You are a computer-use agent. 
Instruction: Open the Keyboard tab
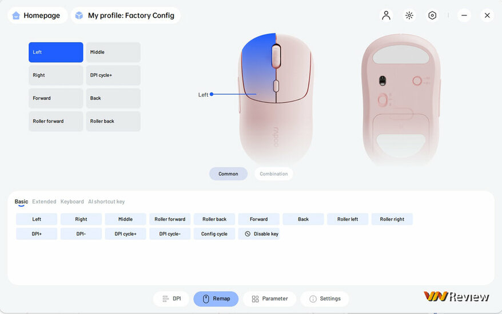72,202
